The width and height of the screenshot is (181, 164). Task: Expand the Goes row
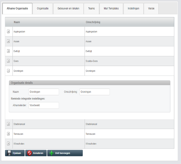pyautogui.click(x=8, y=61)
